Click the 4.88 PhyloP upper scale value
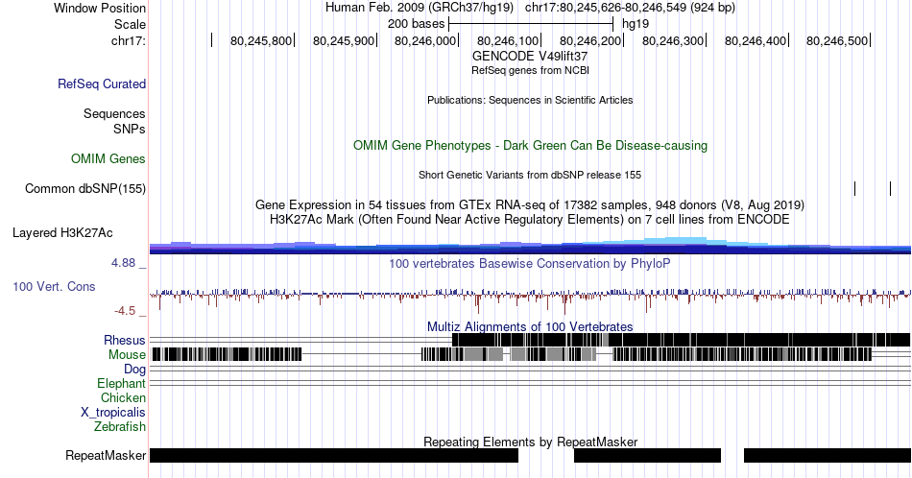 (124, 263)
